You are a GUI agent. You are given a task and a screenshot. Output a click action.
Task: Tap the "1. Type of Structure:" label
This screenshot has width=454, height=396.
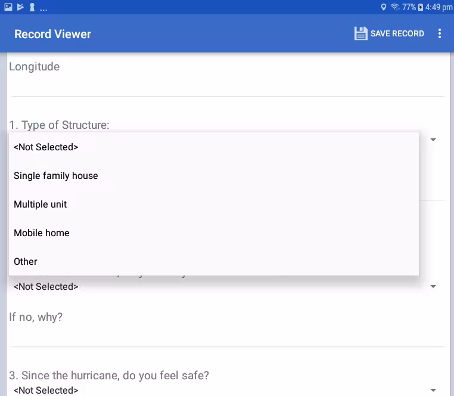coord(60,125)
